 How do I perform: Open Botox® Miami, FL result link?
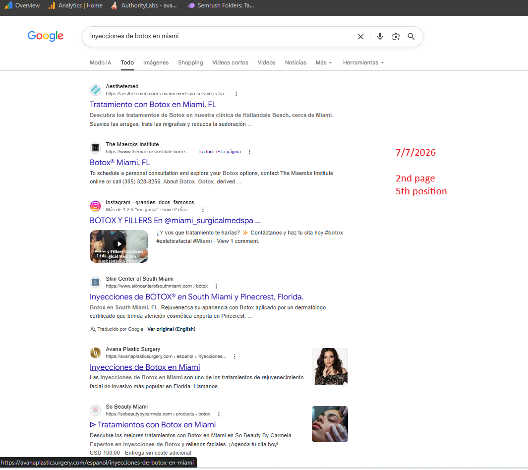pyautogui.click(x=119, y=163)
